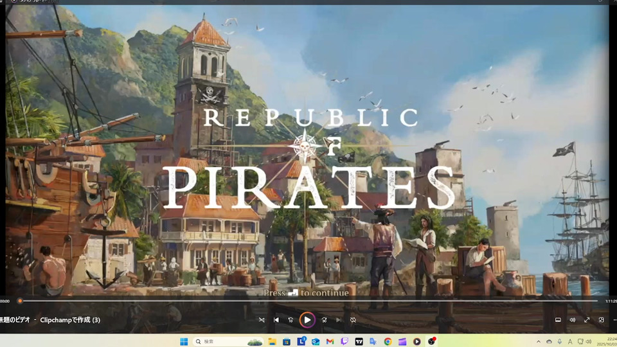Open network settings from the system tray
This screenshot has height=347, width=617.
click(580, 341)
